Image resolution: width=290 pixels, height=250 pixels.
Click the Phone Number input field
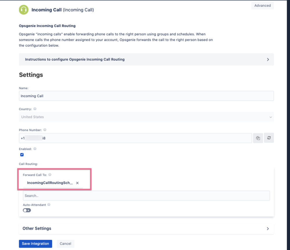point(135,138)
